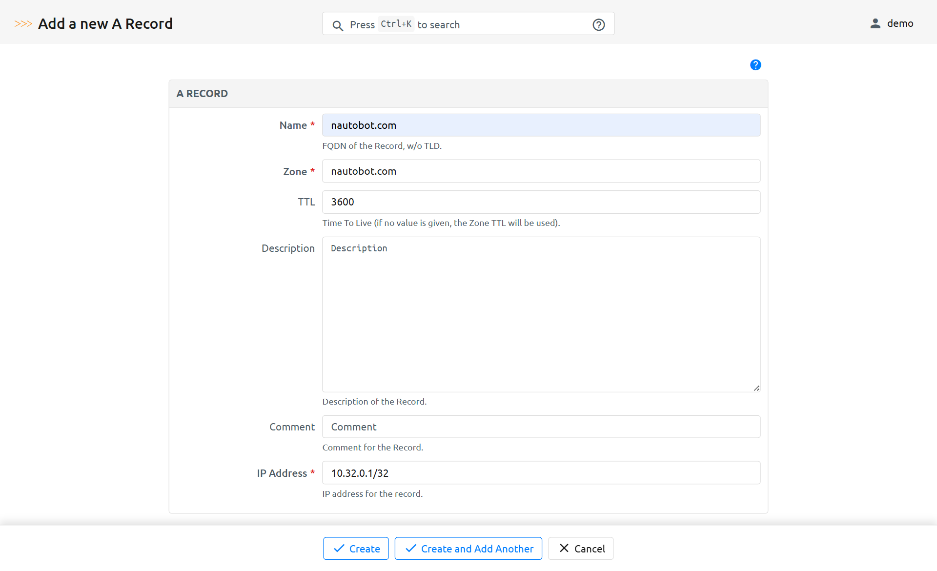The width and height of the screenshot is (937, 571).
Task: Click Create and Add Another button
Action: point(468,549)
